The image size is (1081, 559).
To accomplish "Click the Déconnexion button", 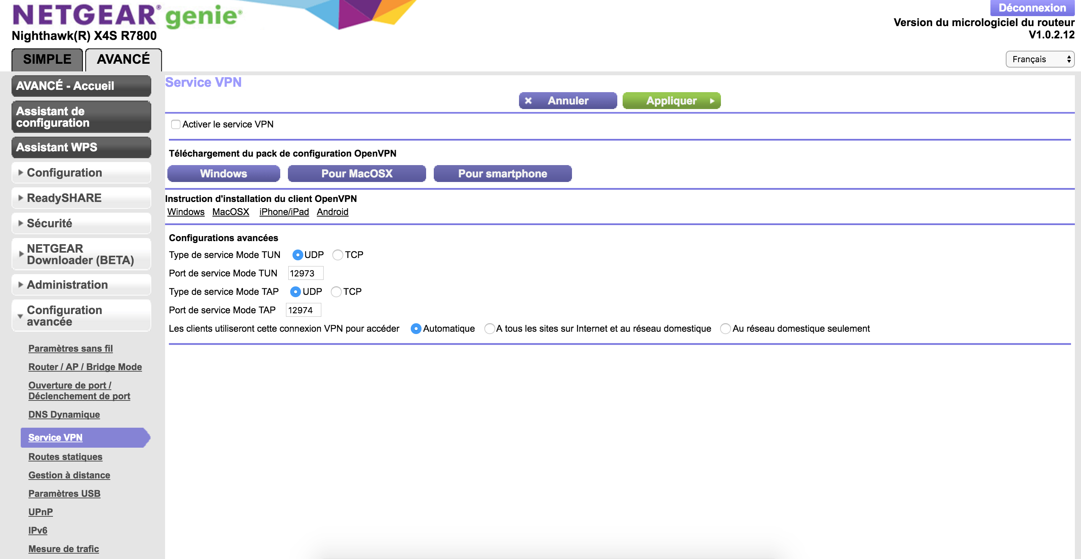I will (x=1032, y=8).
